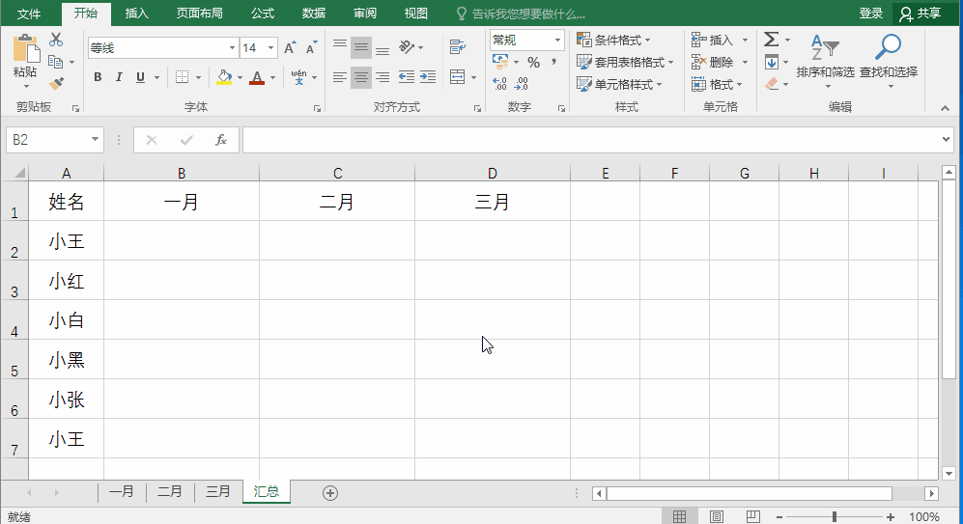The width and height of the screenshot is (963, 524).
Task: Apply the red font color A
Action: (257, 77)
